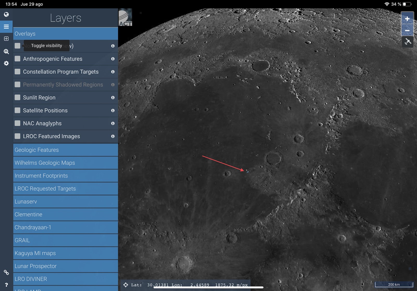This screenshot has height=291, width=417.
Task: Check the Wi-Fi status icon
Action: [387, 4]
